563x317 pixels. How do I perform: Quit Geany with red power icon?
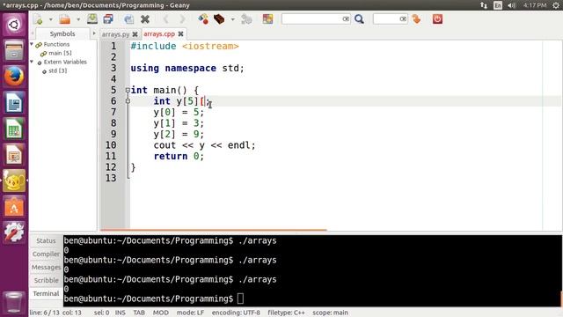pyautogui.click(x=437, y=19)
